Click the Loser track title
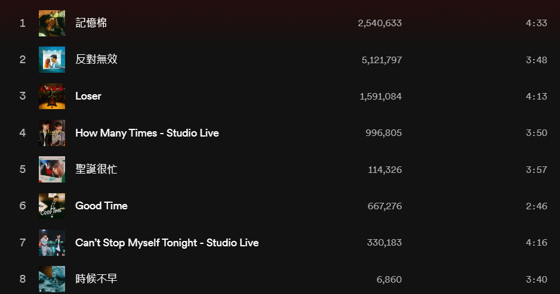 point(88,96)
